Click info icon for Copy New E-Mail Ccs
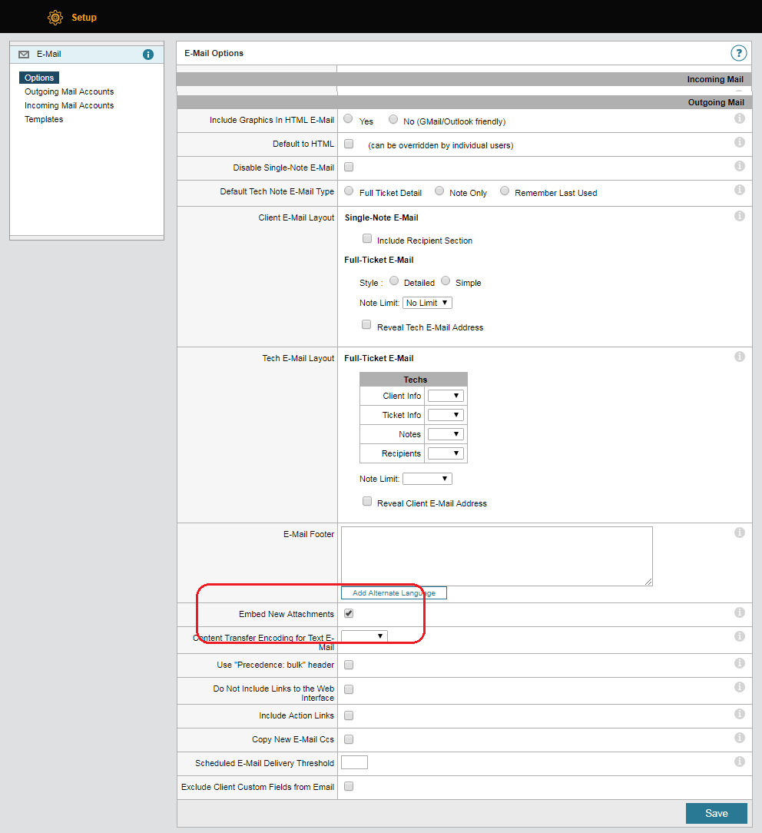 [x=739, y=738]
